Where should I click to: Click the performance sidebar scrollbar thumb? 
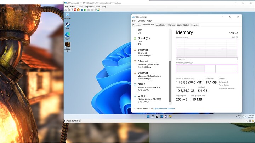[170, 82]
